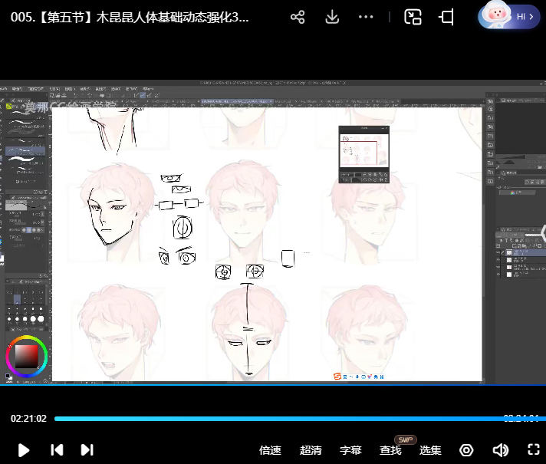Skip to the next video
The image size is (546, 464).
pyautogui.click(x=87, y=450)
